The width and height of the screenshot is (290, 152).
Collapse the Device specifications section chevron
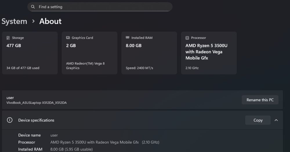(276, 120)
